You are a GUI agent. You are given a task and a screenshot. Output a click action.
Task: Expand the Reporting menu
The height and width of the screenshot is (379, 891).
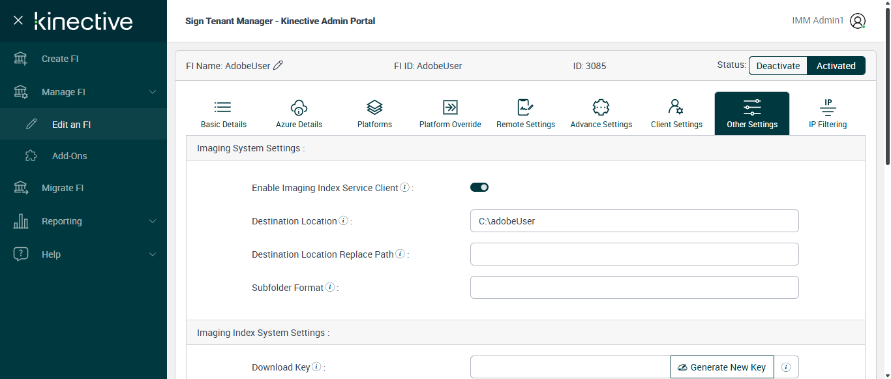pos(153,221)
